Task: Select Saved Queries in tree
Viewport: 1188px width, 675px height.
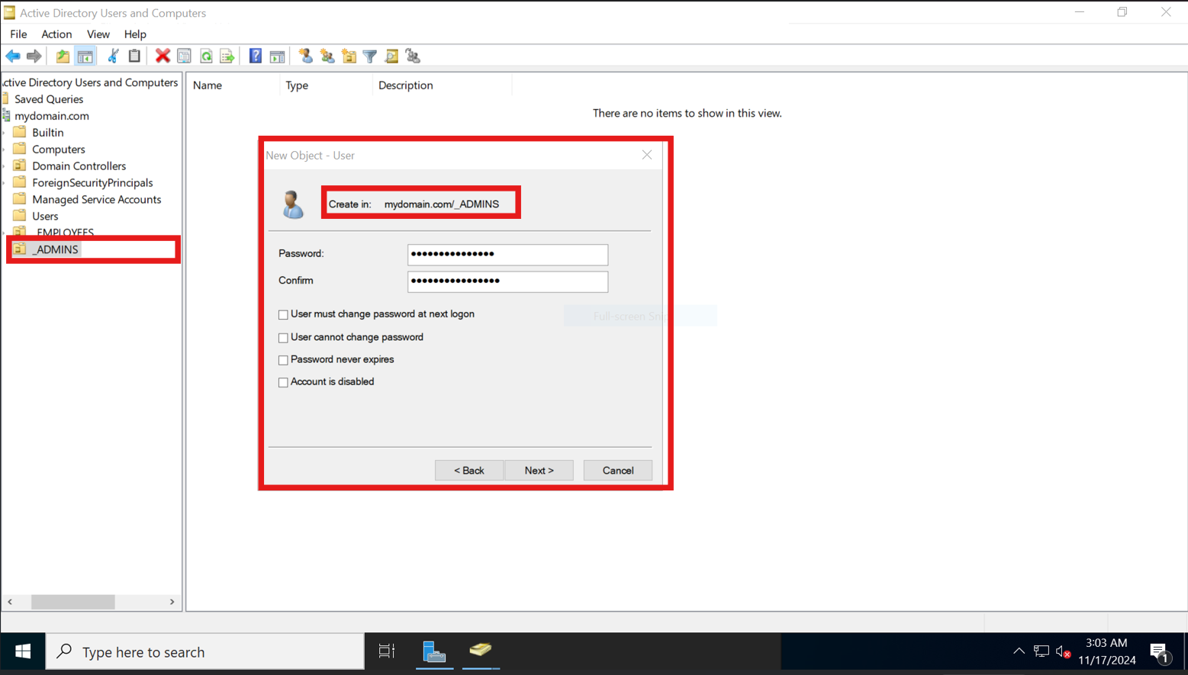Action: tap(48, 99)
